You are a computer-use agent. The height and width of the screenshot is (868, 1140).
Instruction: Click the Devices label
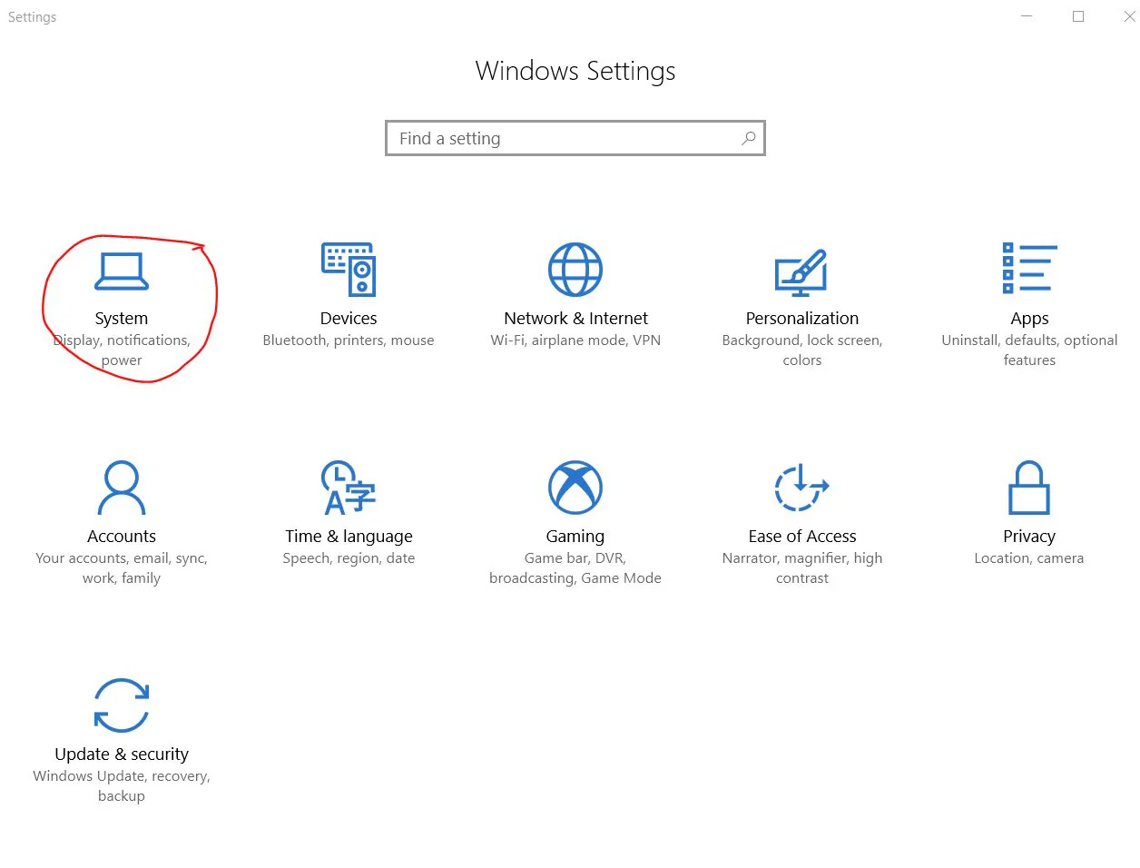click(x=349, y=319)
